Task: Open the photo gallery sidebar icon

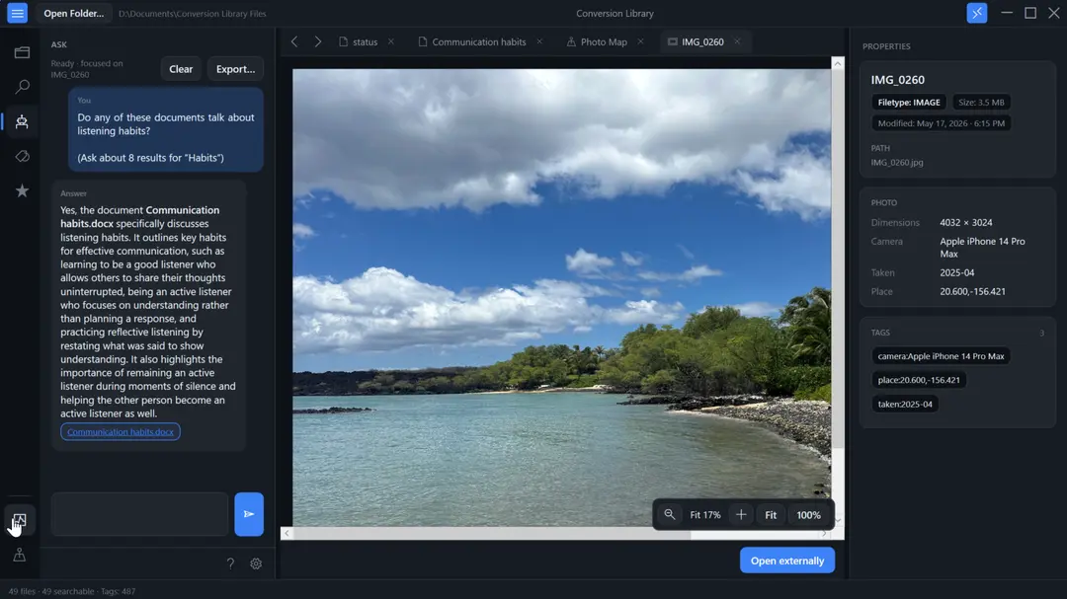Action: click(19, 521)
